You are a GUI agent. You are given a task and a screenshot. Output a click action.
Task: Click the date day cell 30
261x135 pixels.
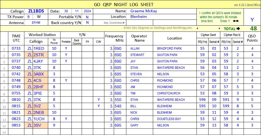pyautogui.click(x=66, y=11)
